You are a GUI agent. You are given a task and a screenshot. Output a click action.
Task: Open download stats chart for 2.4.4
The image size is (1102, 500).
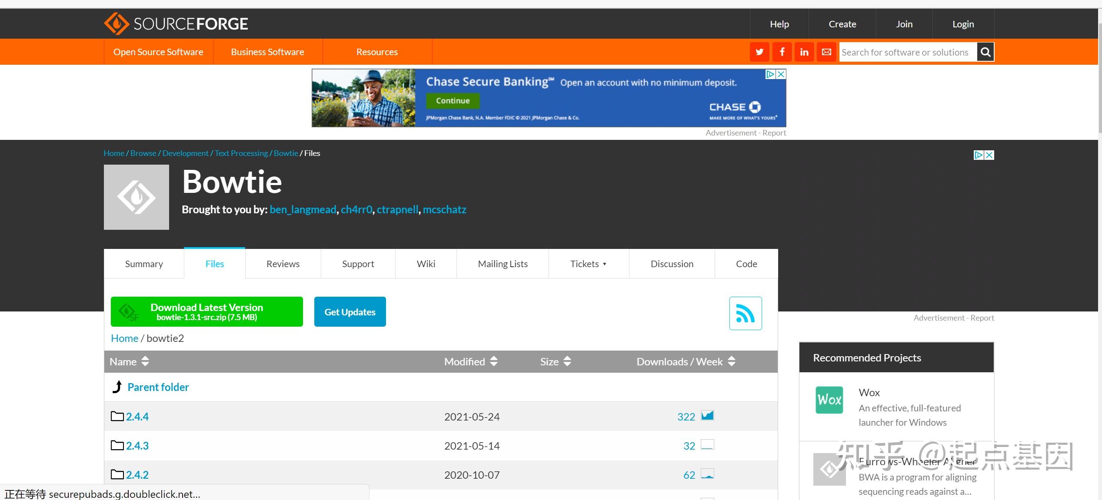707,416
